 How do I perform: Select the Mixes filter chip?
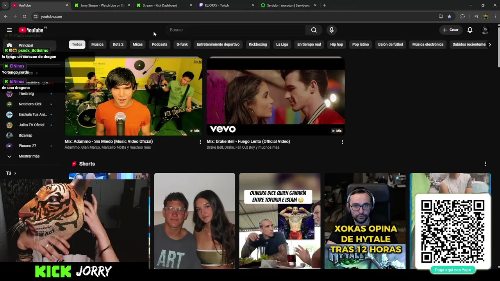(x=137, y=44)
